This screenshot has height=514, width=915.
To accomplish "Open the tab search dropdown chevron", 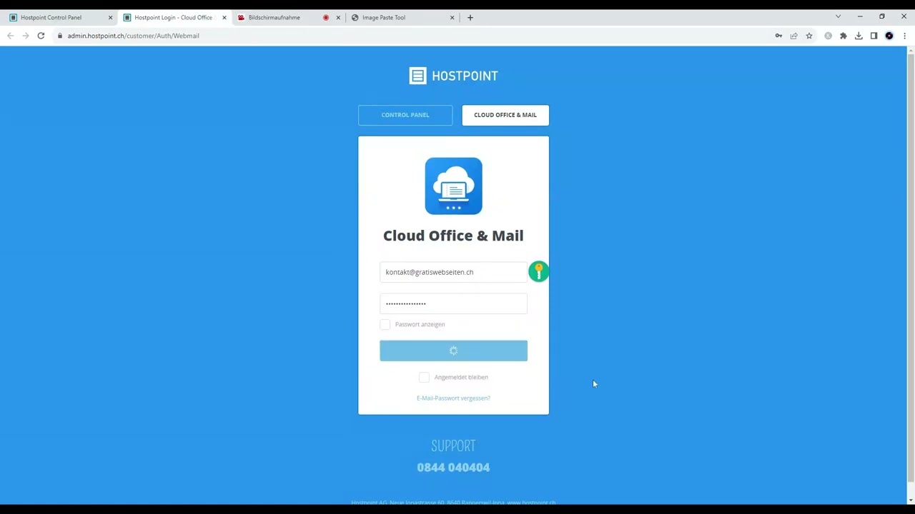I will tap(838, 17).
